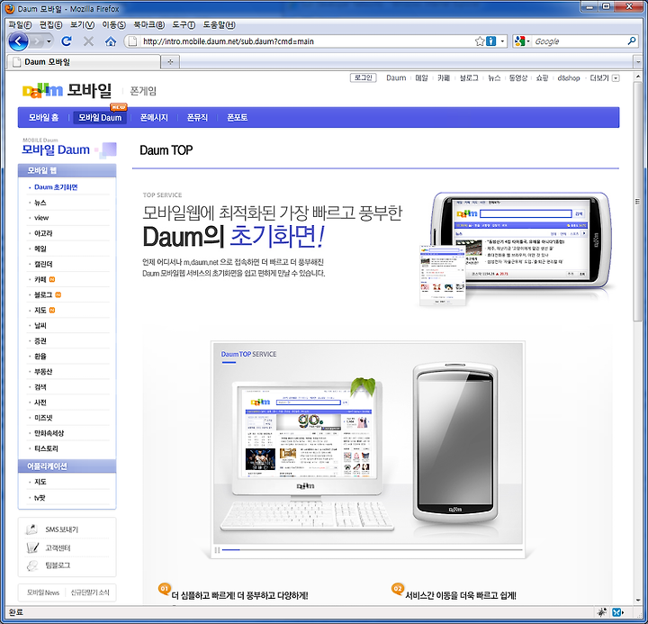
Task: Open the 북마크(B) menu
Action: click(x=148, y=25)
